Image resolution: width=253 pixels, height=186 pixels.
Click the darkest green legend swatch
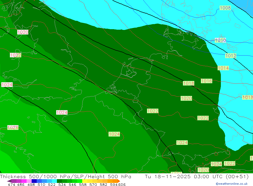pyautogui.click(x=59, y=181)
